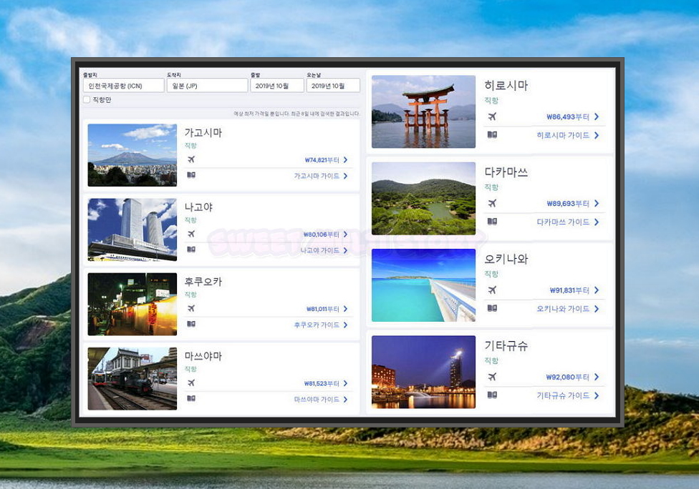Click the 가고시마 volcano thumbnail
Image resolution: width=699 pixels, height=489 pixels.
tap(132, 155)
